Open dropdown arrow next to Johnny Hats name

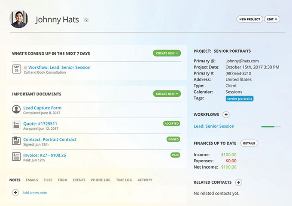pos(86,20)
